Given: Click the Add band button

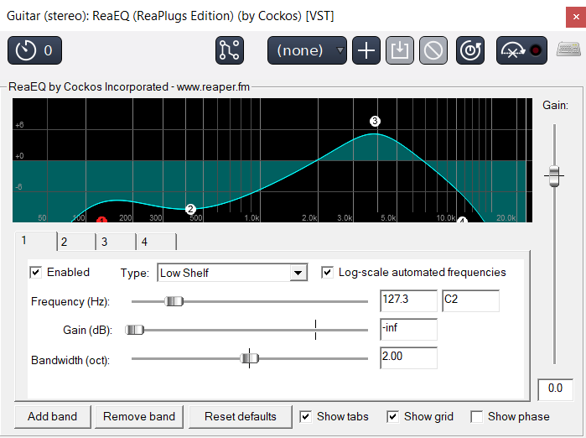Looking at the screenshot, I should point(52,417).
